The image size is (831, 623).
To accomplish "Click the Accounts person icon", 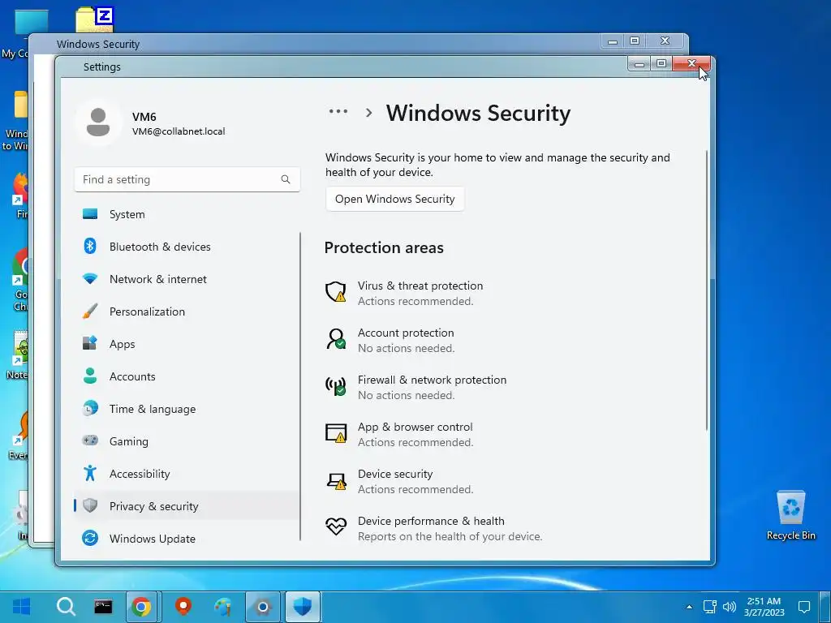I will pos(90,376).
